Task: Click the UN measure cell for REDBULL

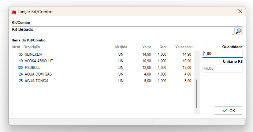Action: click(121, 67)
